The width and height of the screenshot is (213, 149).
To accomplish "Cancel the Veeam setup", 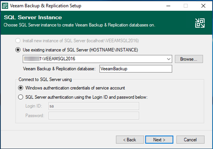I will [x=190, y=140].
